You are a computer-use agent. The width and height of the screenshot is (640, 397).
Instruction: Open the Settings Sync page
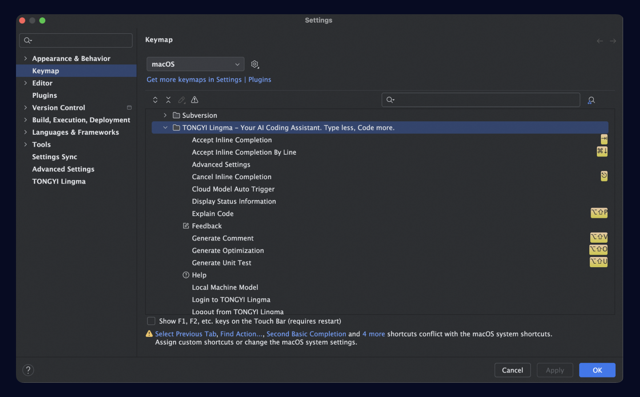click(x=55, y=157)
